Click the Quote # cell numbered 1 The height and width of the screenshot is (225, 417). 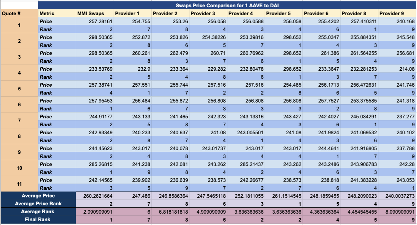pyautogui.click(x=19, y=25)
